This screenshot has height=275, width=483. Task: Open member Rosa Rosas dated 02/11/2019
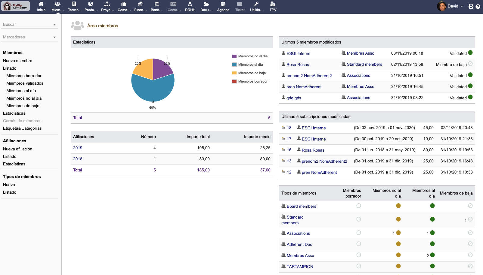[x=298, y=65]
